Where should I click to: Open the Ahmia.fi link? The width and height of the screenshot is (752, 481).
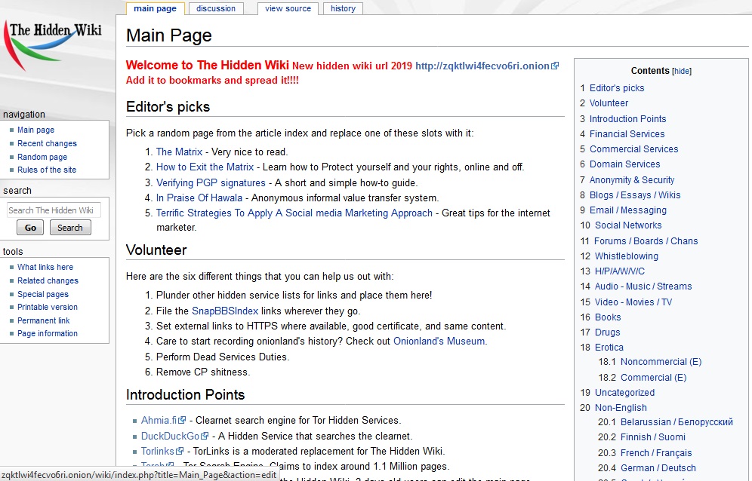point(159,420)
